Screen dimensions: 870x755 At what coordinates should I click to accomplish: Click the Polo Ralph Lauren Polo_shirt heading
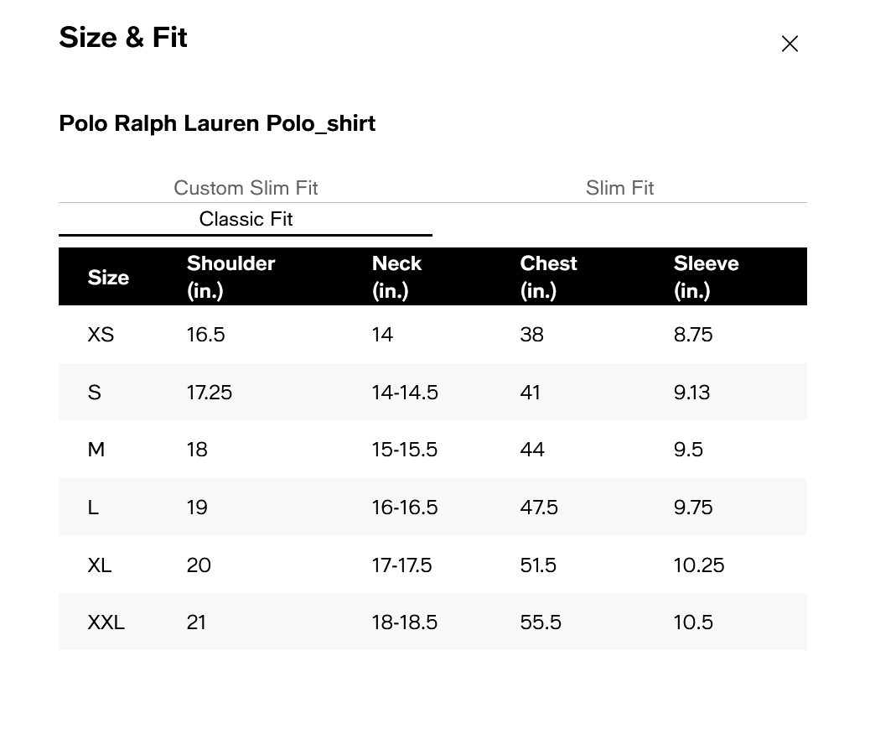217,123
